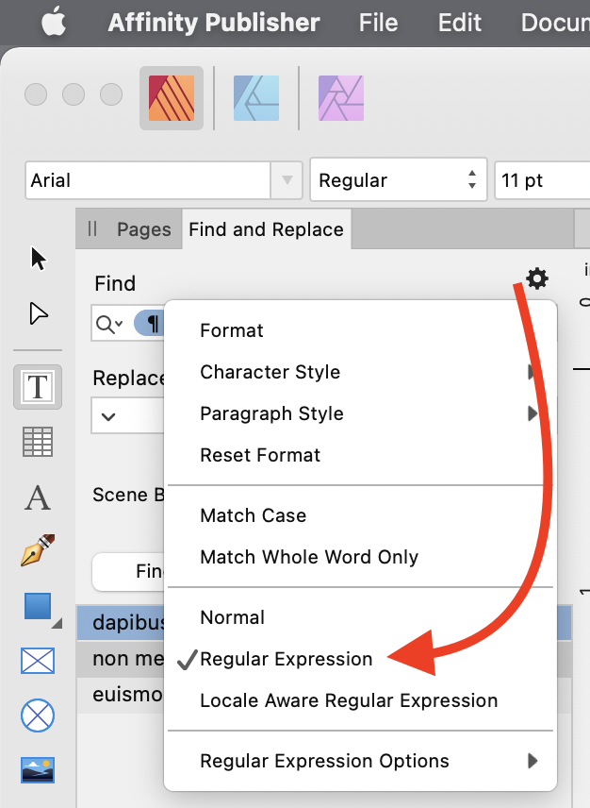Choose Reset Format from the menu
590x808 pixels.
[260, 455]
